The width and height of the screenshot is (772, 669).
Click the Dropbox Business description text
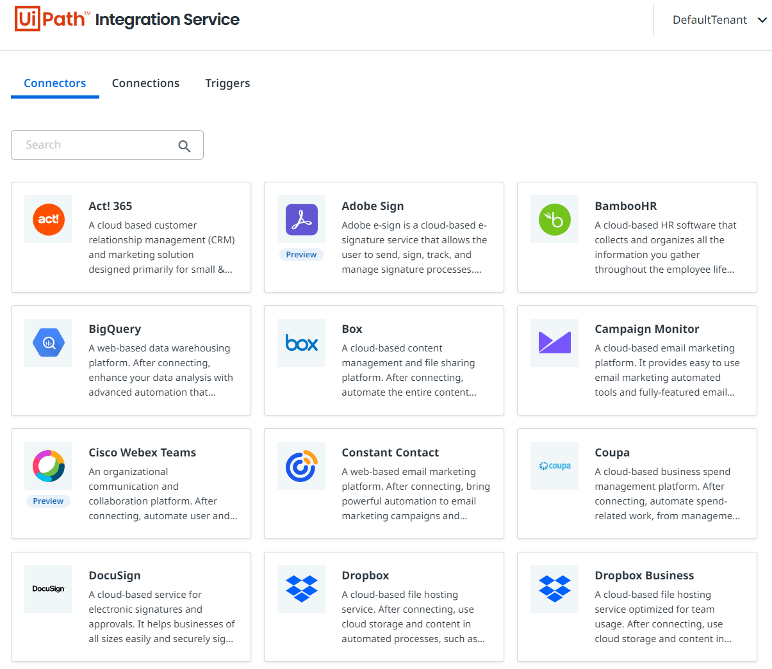click(663, 617)
